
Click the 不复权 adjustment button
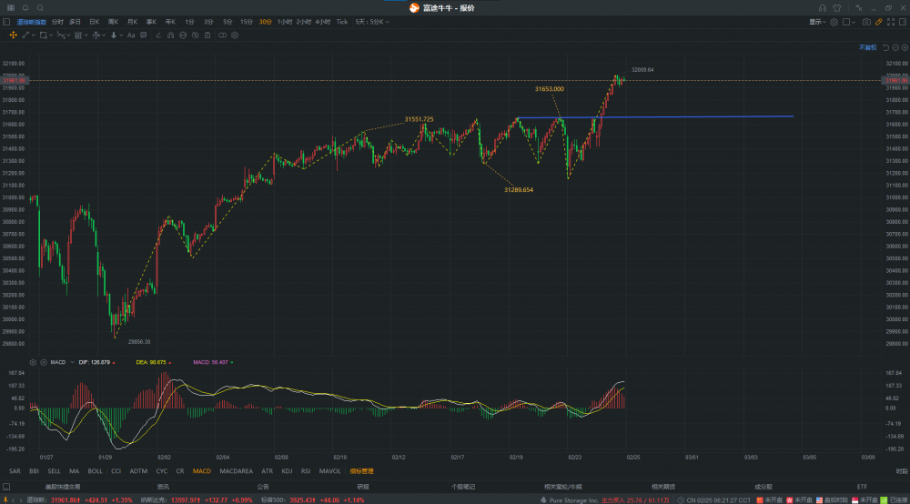867,47
